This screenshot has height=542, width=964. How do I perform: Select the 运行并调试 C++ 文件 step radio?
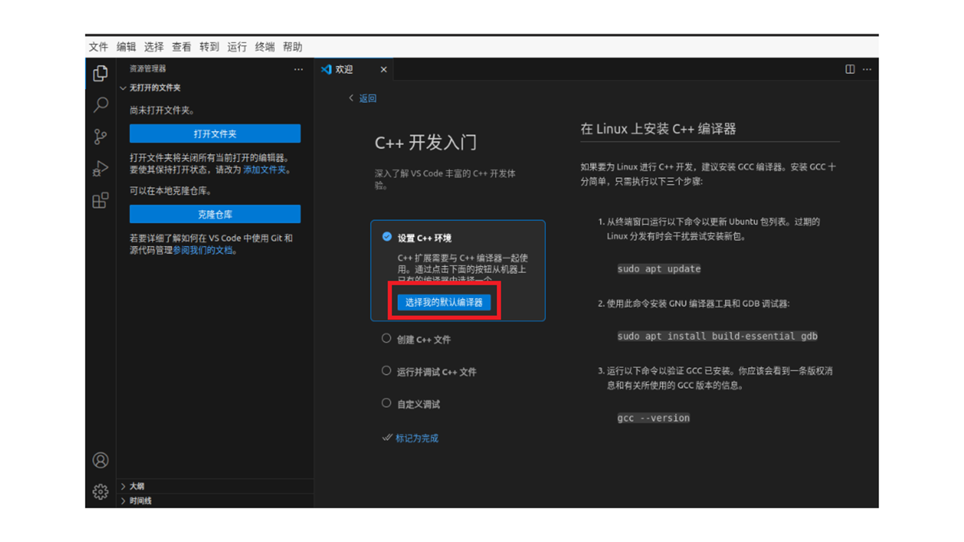[386, 371]
